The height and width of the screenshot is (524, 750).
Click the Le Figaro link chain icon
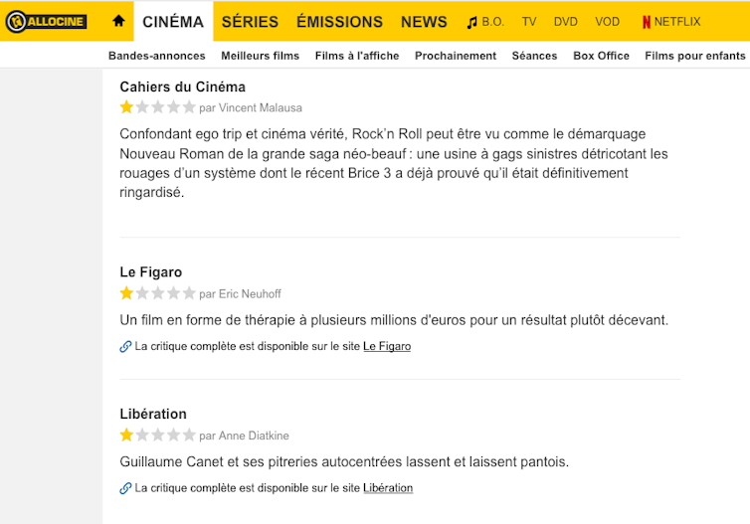(125, 347)
